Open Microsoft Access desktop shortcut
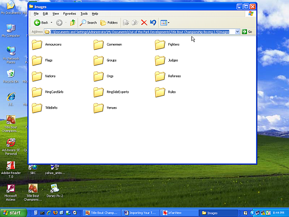 click(x=11, y=193)
